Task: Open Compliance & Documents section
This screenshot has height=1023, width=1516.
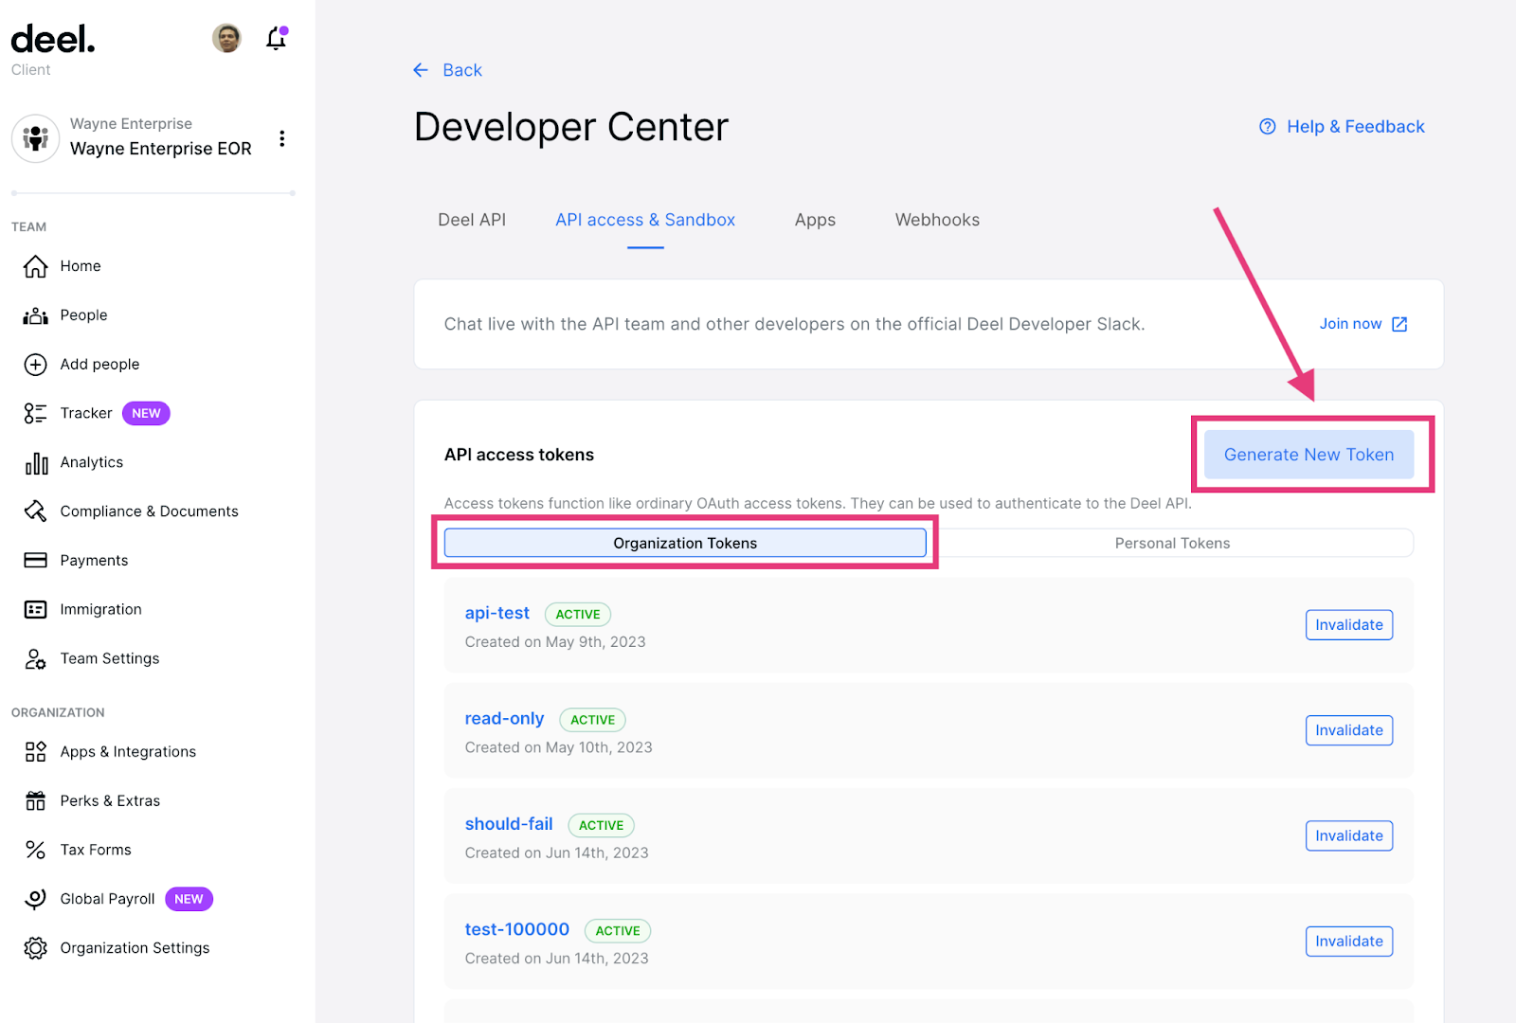Action: click(x=149, y=511)
